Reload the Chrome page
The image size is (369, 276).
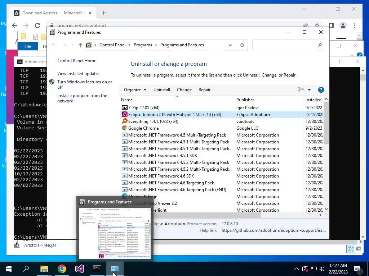[37, 26]
